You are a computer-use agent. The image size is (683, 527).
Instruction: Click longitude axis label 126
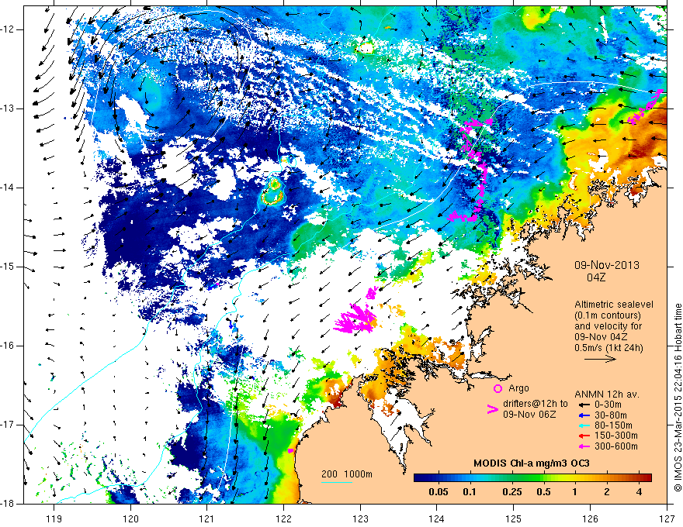[590, 519]
